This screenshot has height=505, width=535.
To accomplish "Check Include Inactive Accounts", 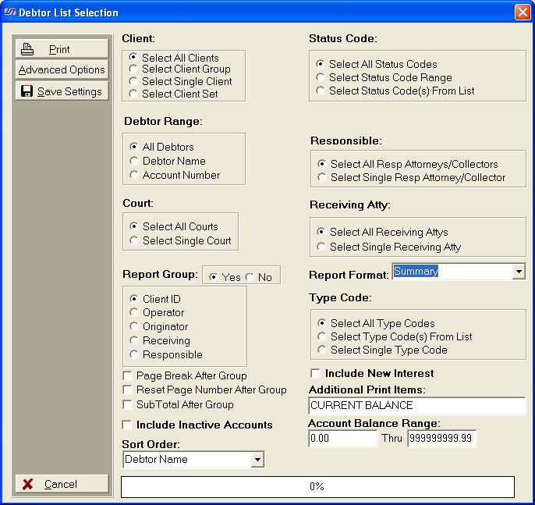I will coord(127,425).
